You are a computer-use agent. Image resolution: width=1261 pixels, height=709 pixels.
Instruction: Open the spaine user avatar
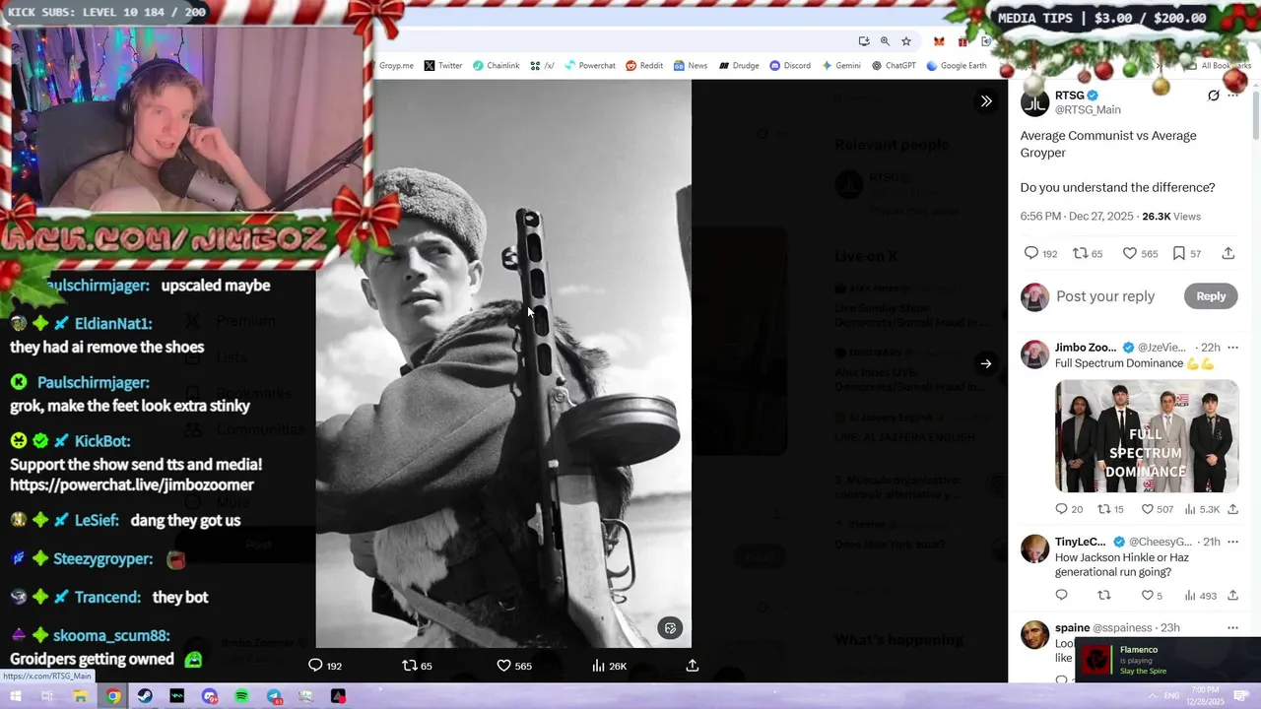click(x=1034, y=635)
